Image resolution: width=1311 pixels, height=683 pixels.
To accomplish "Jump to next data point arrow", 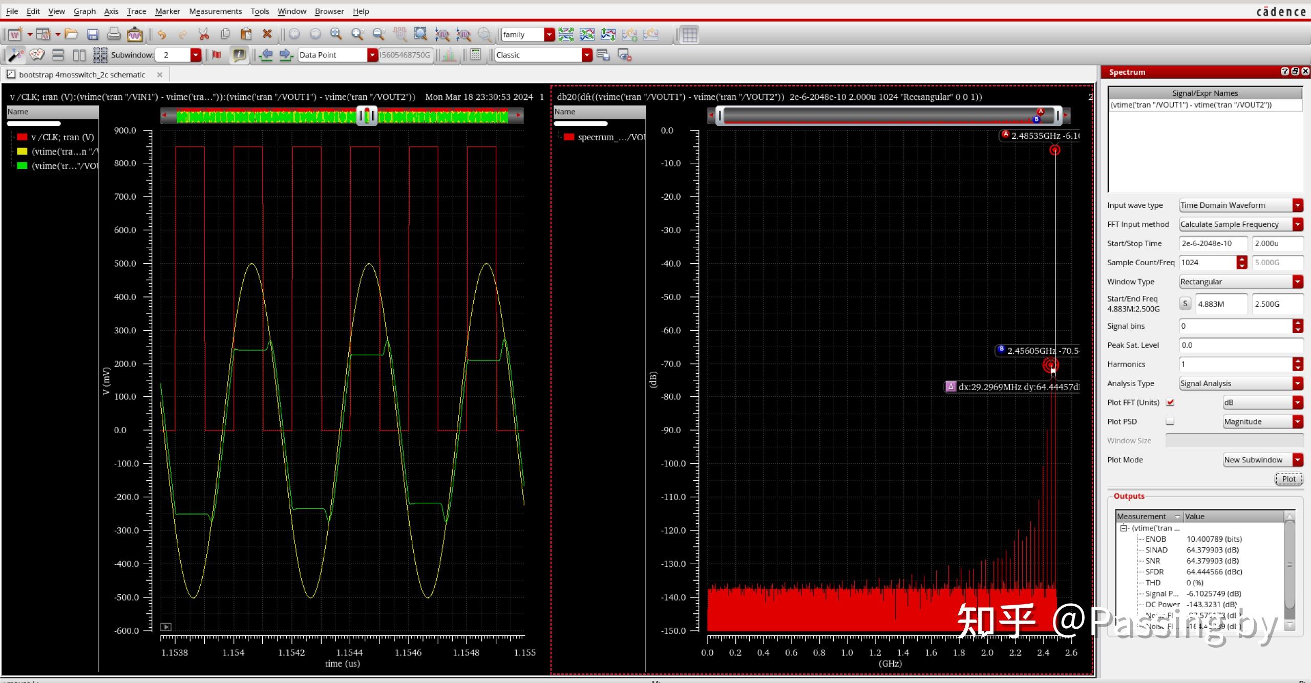I will 286,55.
